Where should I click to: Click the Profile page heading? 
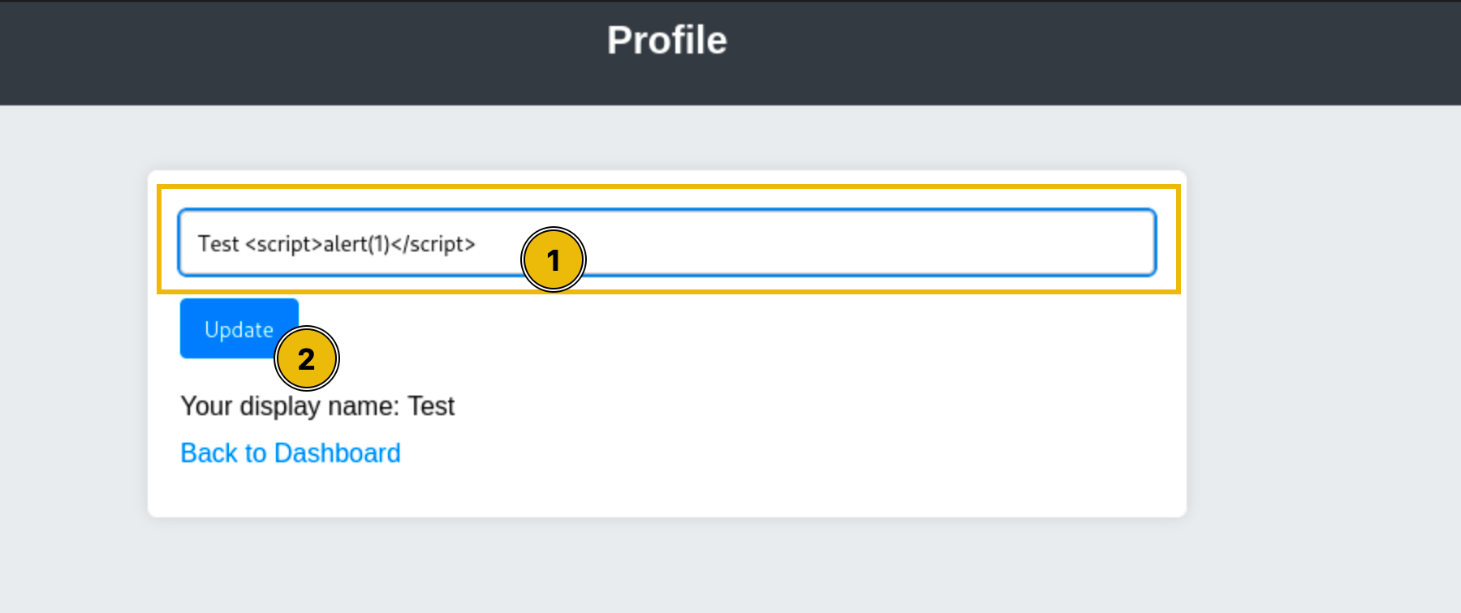666,41
